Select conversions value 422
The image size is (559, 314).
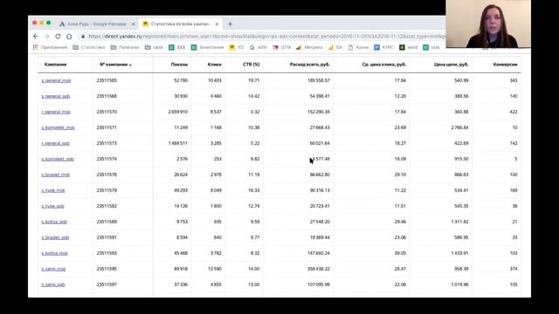pos(514,112)
